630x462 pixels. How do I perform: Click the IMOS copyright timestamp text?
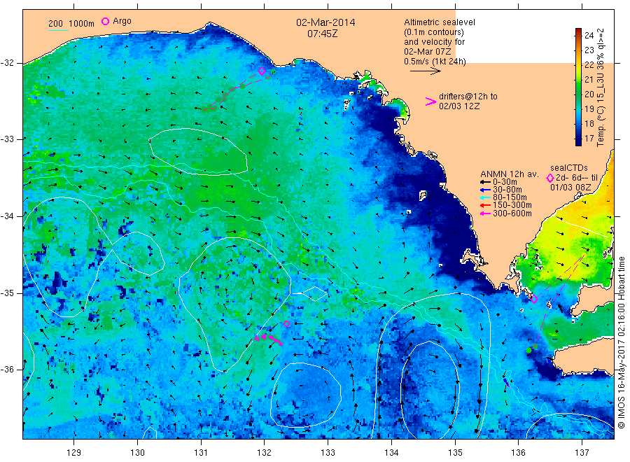[x=621, y=342]
